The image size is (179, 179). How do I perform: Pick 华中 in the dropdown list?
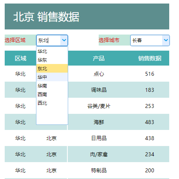pos(52,77)
